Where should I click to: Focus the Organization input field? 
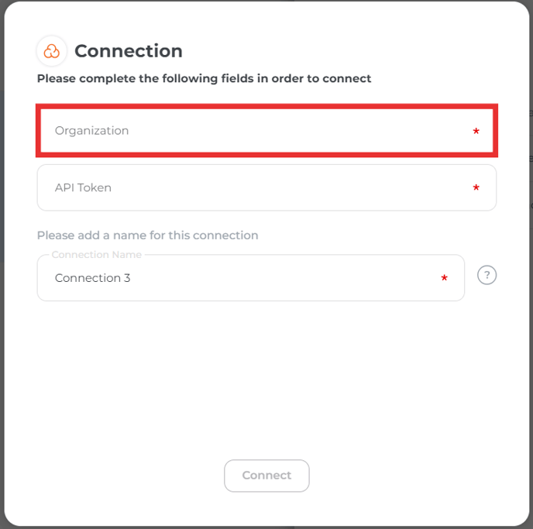(x=266, y=131)
